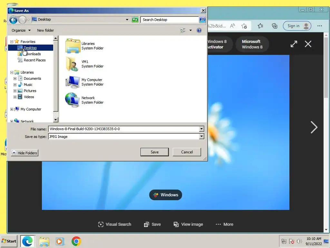330x248 pixels.
Task: Open Edge Favorites list icon
Action: (260, 26)
